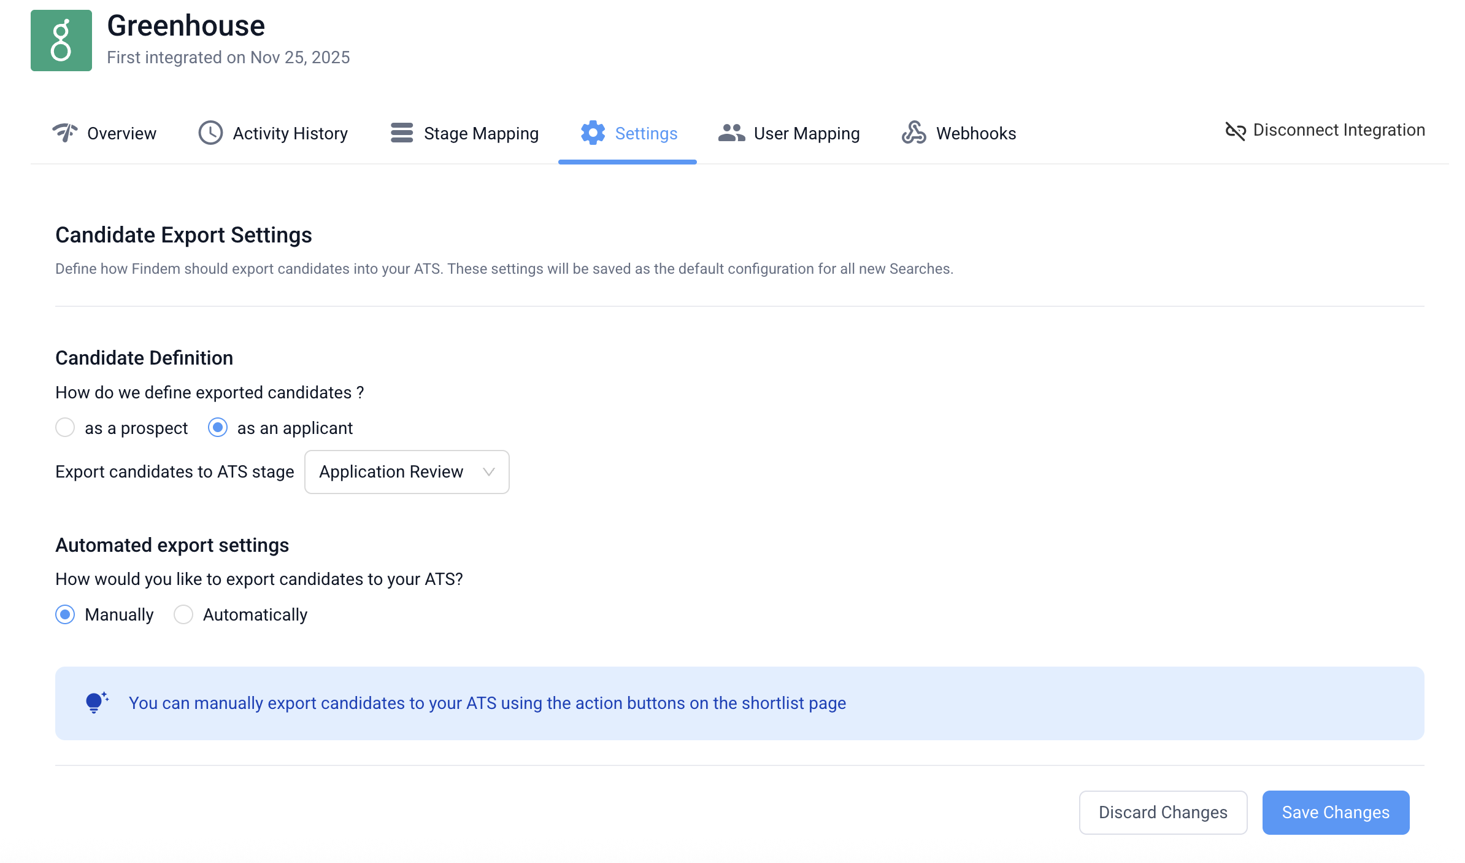Select the "as a prospect" radio button
This screenshot has width=1465, height=863.
65,427
